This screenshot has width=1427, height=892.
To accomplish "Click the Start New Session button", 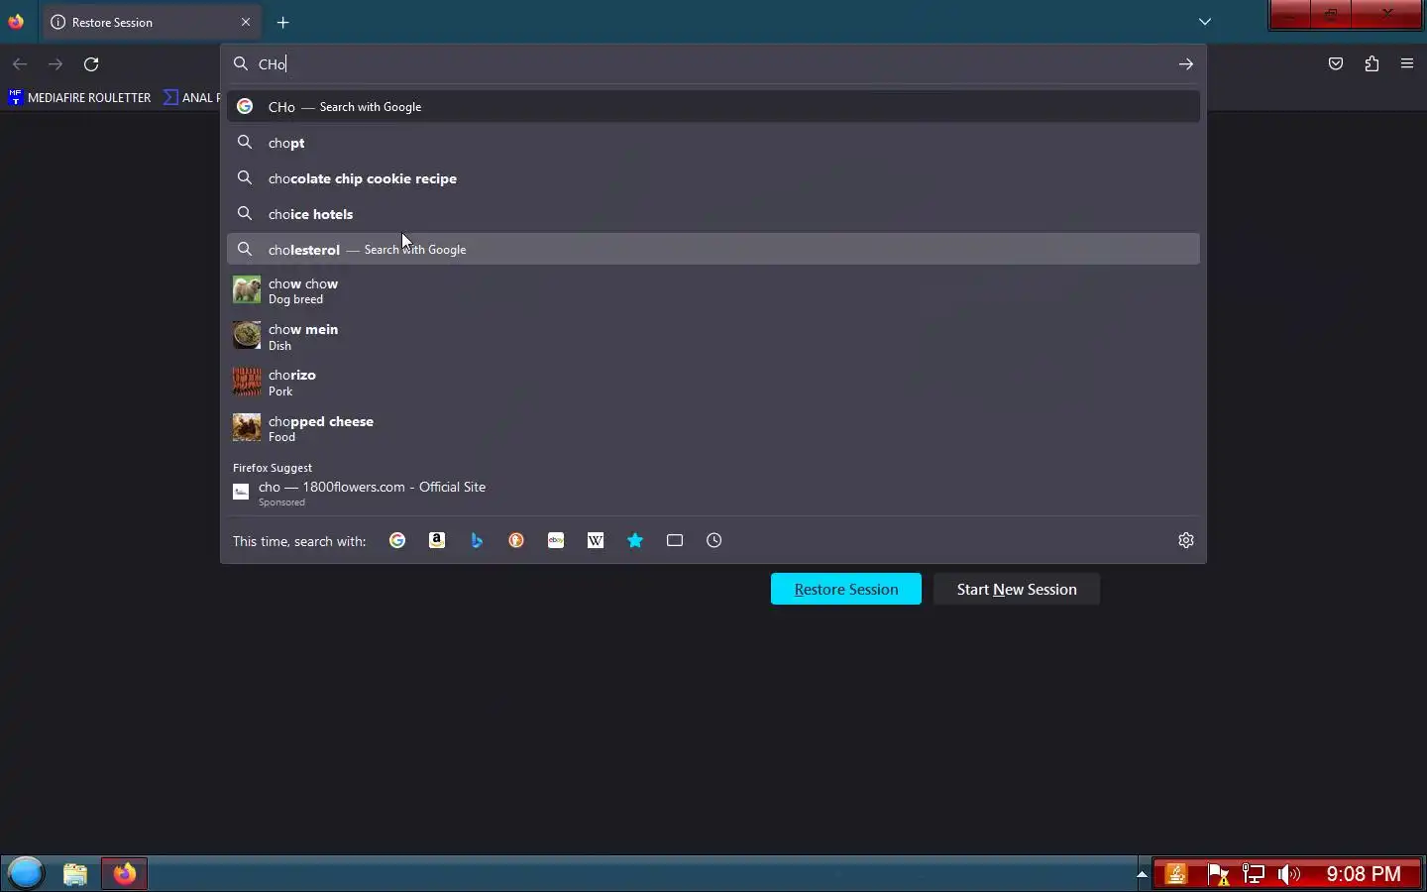I will [1017, 589].
